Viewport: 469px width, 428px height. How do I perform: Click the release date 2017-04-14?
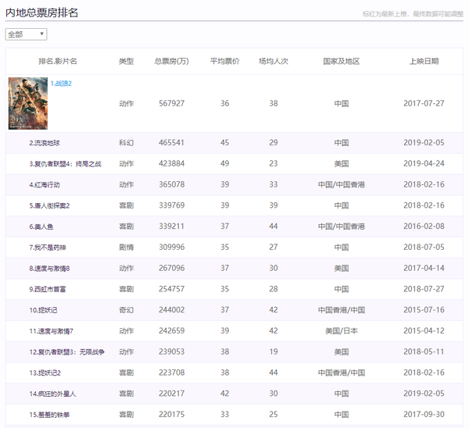tap(424, 268)
